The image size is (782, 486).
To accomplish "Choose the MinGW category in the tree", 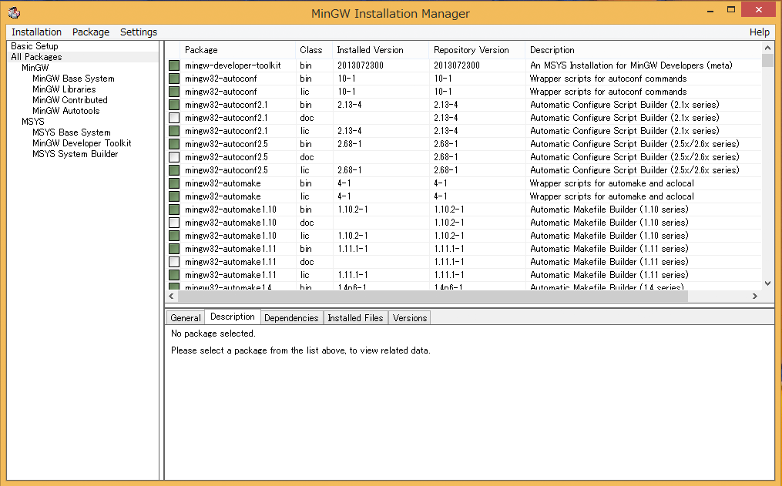I will point(35,68).
